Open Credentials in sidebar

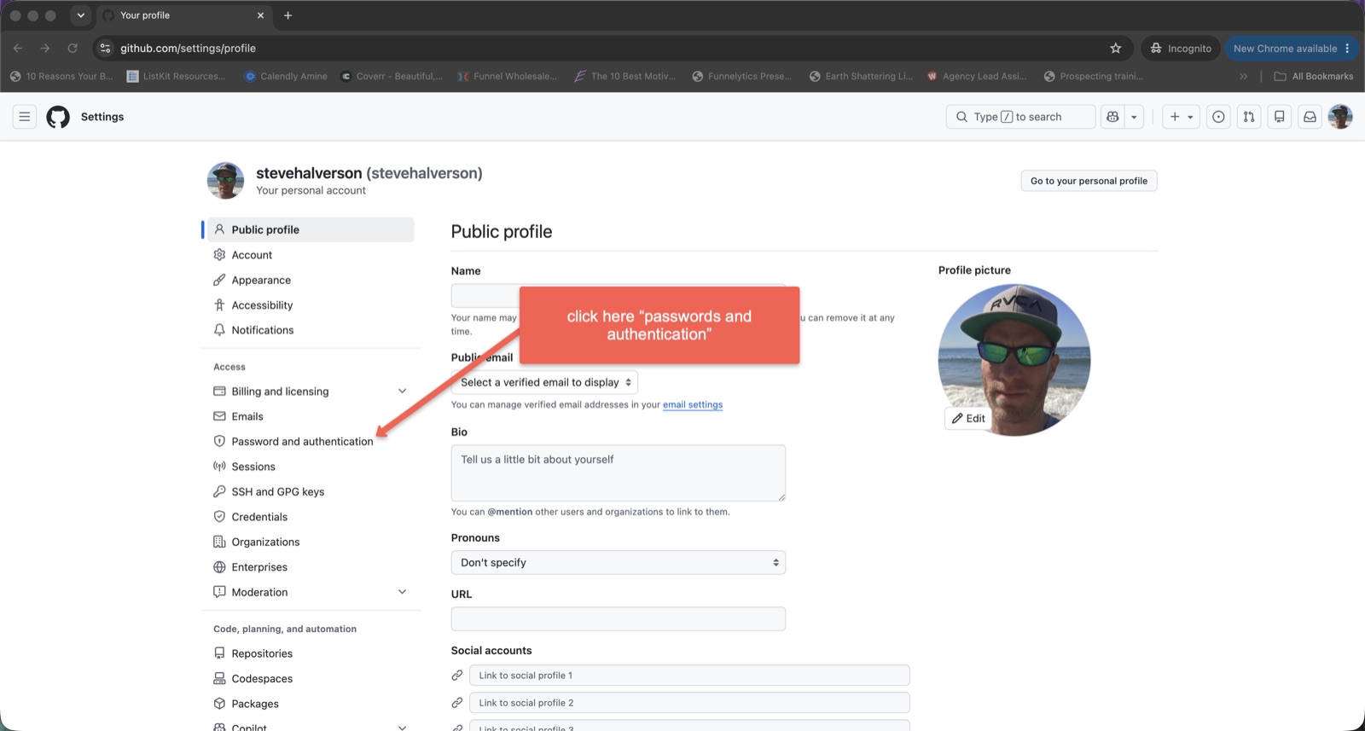click(x=311, y=517)
